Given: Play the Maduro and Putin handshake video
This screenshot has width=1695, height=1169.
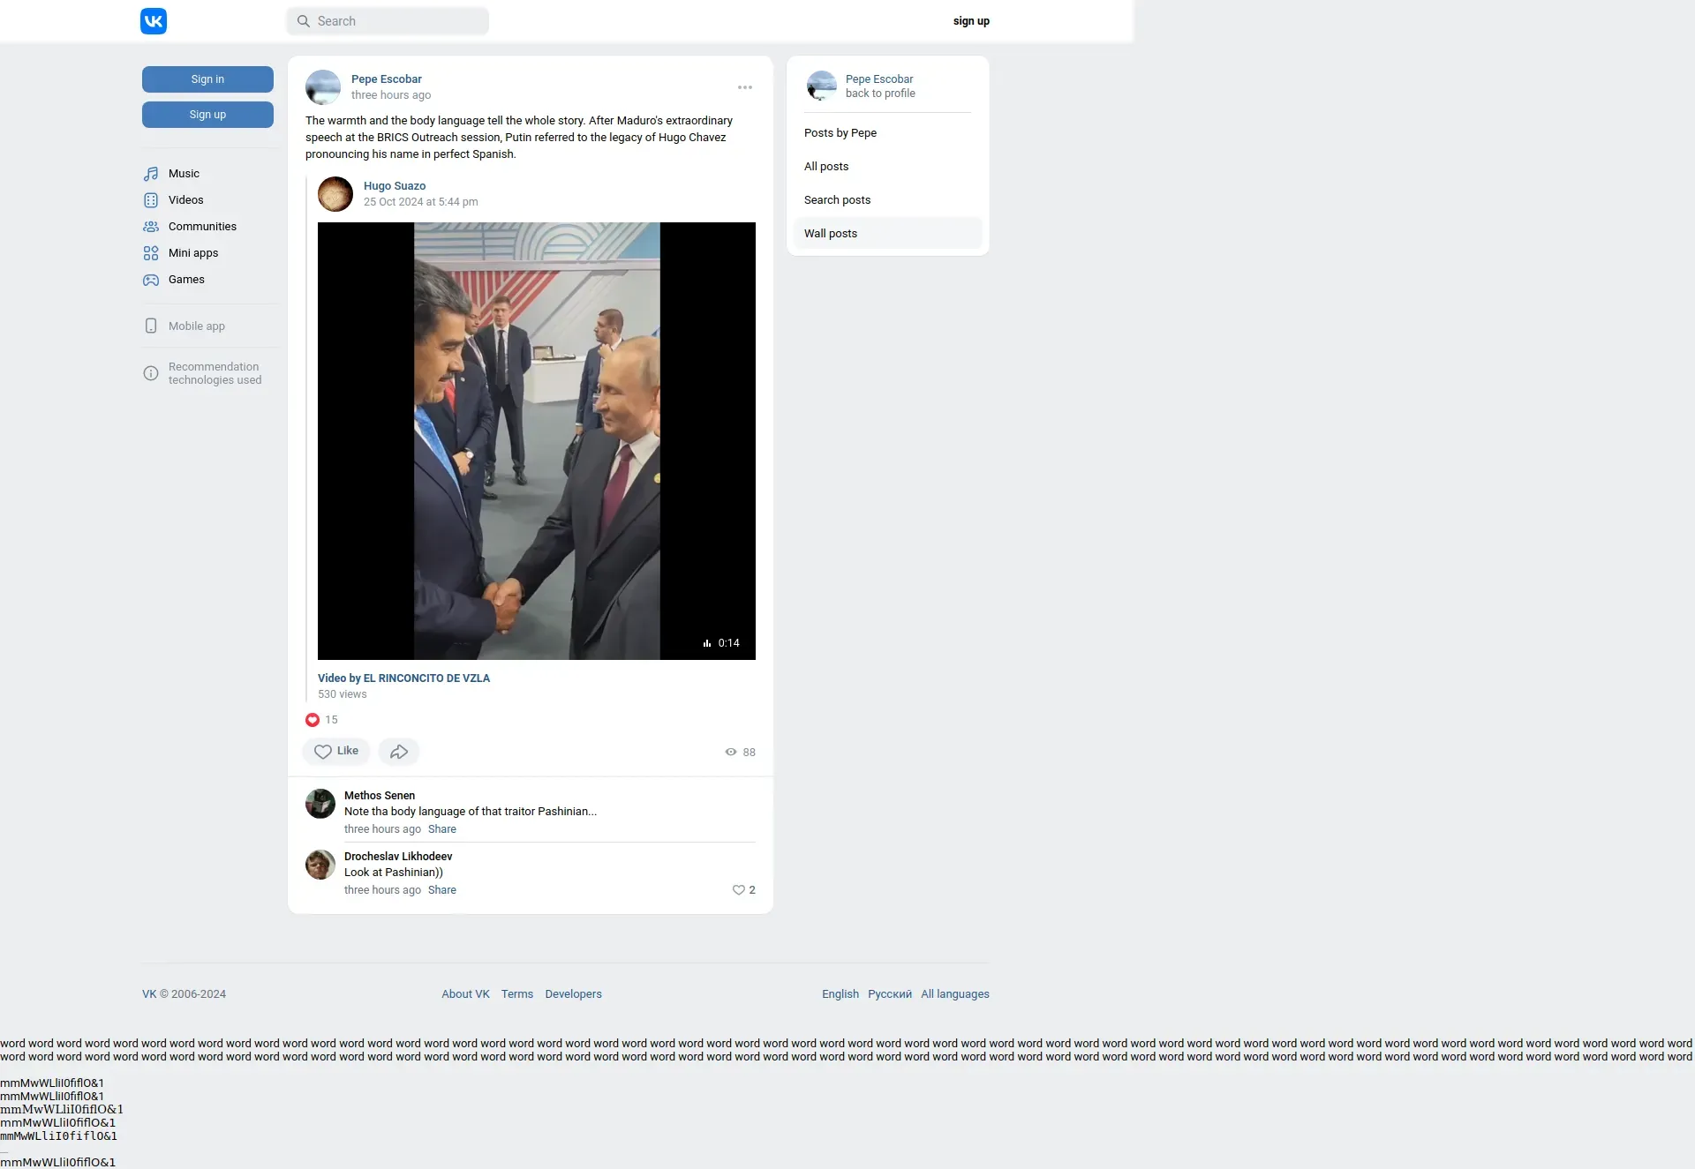Looking at the screenshot, I should [537, 441].
